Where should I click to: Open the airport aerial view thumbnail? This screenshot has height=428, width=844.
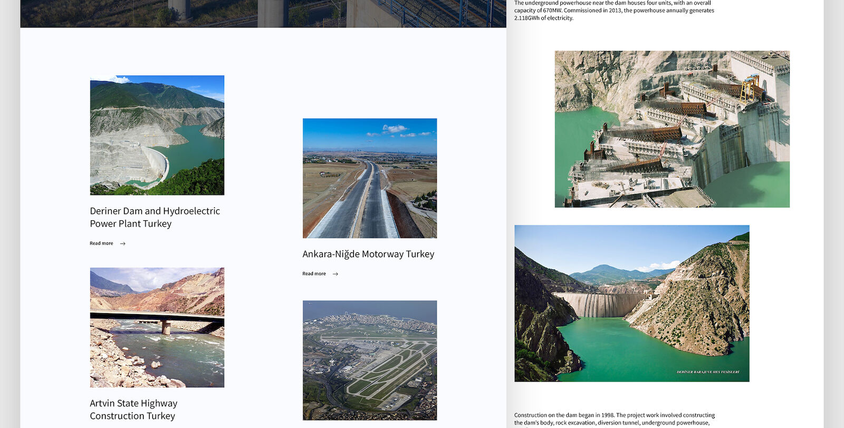click(x=370, y=360)
